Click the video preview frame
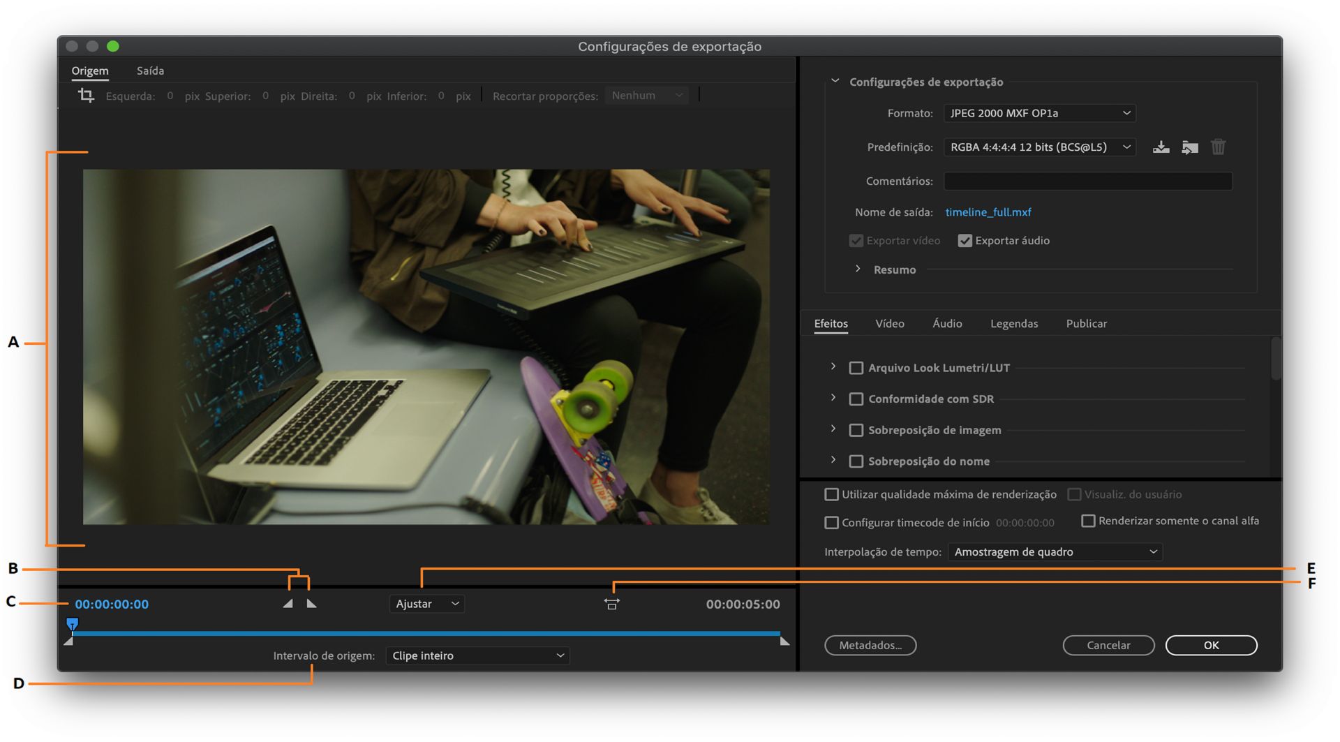Image resolution: width=1340 pixels, height=742 pixels. (x=426, y=347)
